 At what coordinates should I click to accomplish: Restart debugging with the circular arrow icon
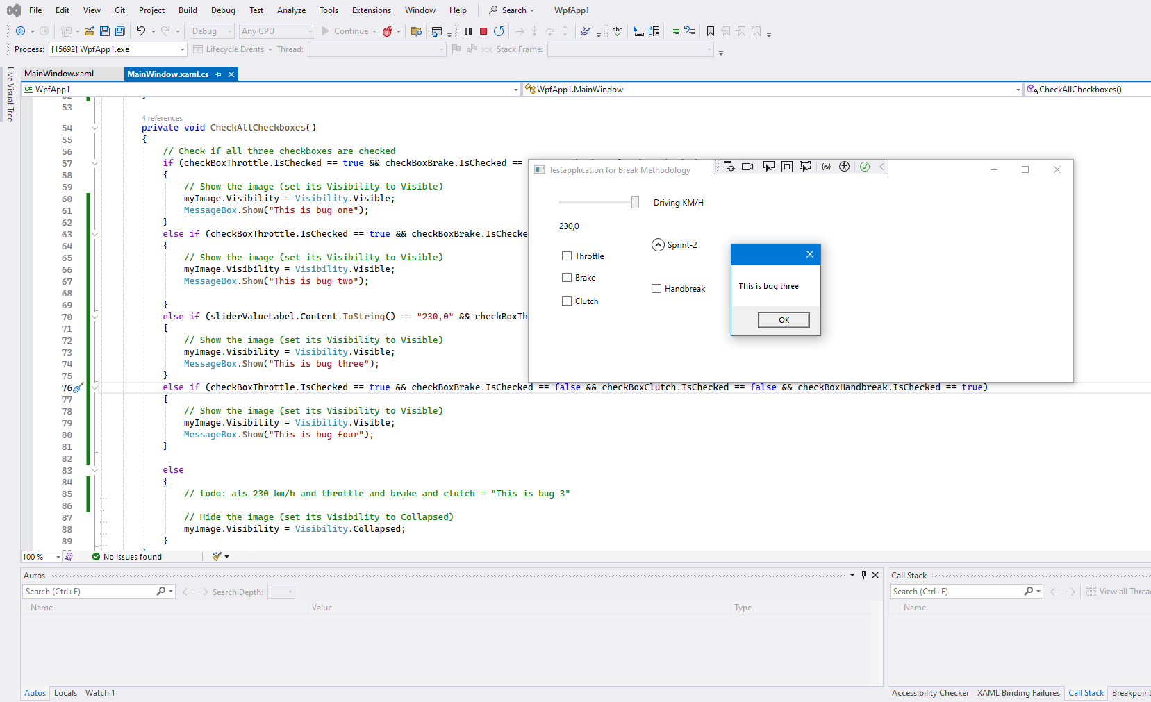coord(499,31)
